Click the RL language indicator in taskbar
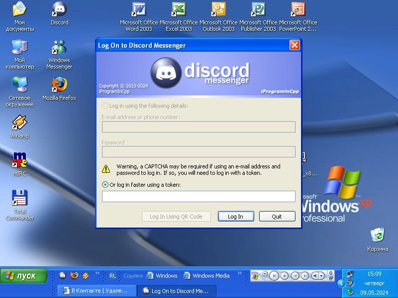 tap(113, 276)
